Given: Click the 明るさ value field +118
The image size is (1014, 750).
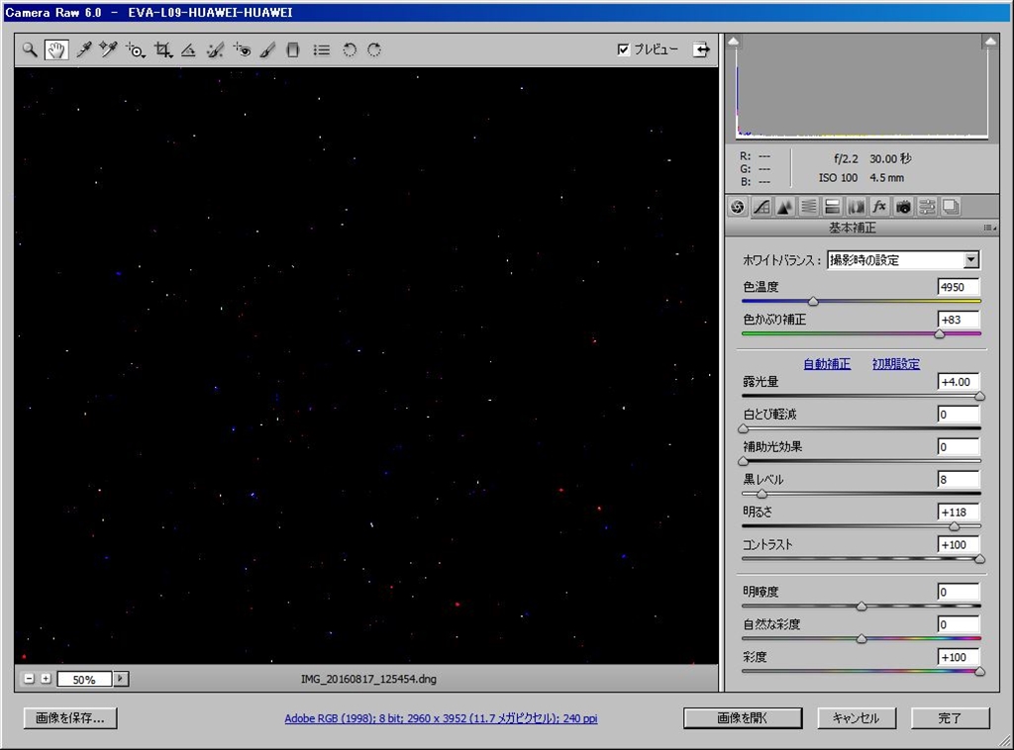Looking at the screenshot, I should click(x=959, y=512).
